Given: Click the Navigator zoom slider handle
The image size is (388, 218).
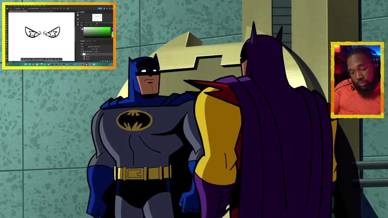Looking at the screenshot, I should tap(97, 23).
